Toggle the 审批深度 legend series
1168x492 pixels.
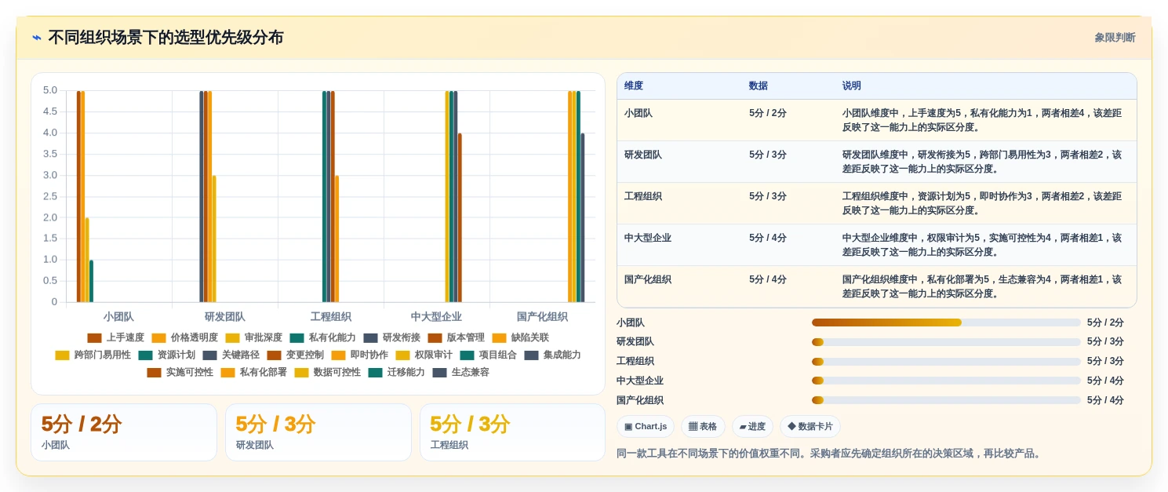click(x=253, y=337)
